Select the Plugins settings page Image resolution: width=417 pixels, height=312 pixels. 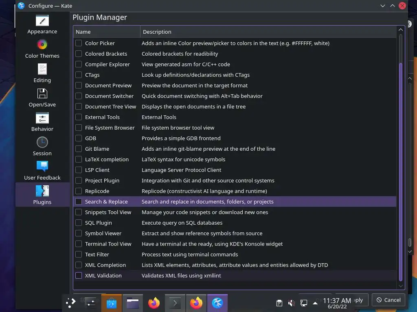click(x=42, y=195)
